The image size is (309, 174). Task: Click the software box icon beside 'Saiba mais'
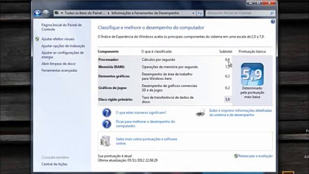(x=105, y=141)
